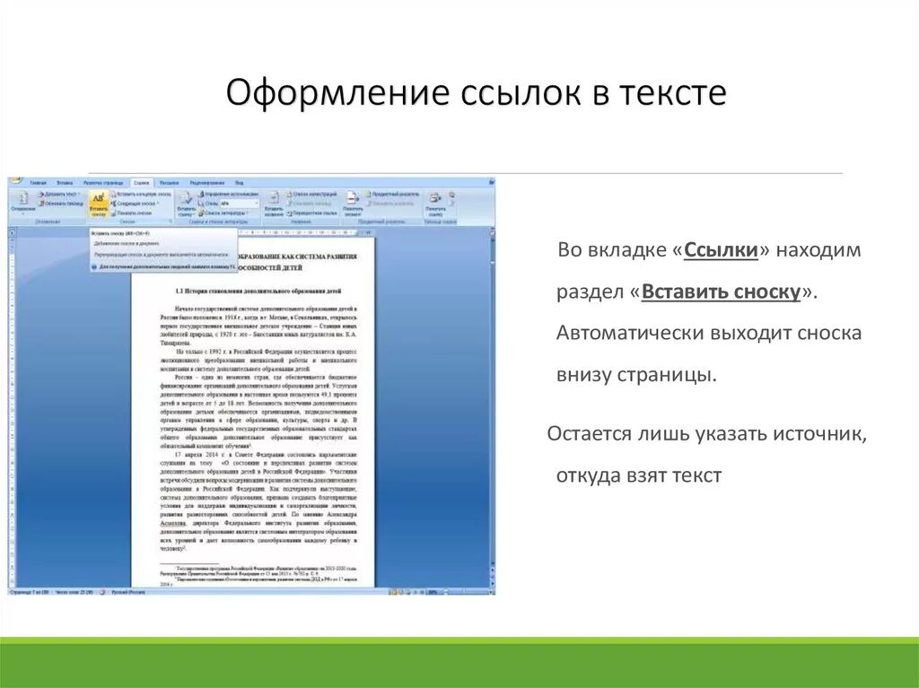This screenshot has width=919, height=688.
Task: Click Обновить таблицу in Оглавление group
Action: [x=61, y=204]
